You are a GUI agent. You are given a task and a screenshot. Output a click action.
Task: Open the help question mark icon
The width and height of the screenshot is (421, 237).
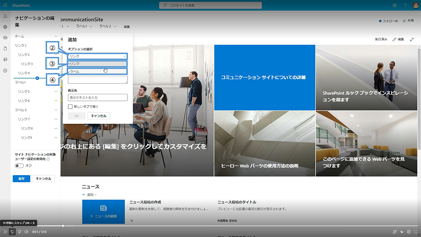click(405, 5)
